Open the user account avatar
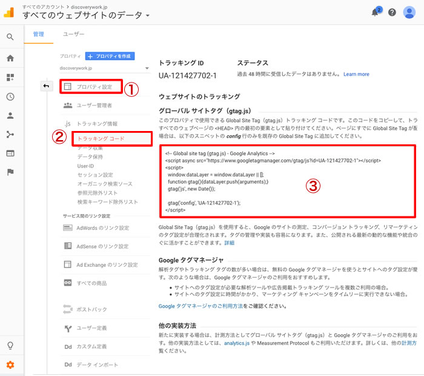Screen dimensions: 424x376 click(x=409, y=13)
